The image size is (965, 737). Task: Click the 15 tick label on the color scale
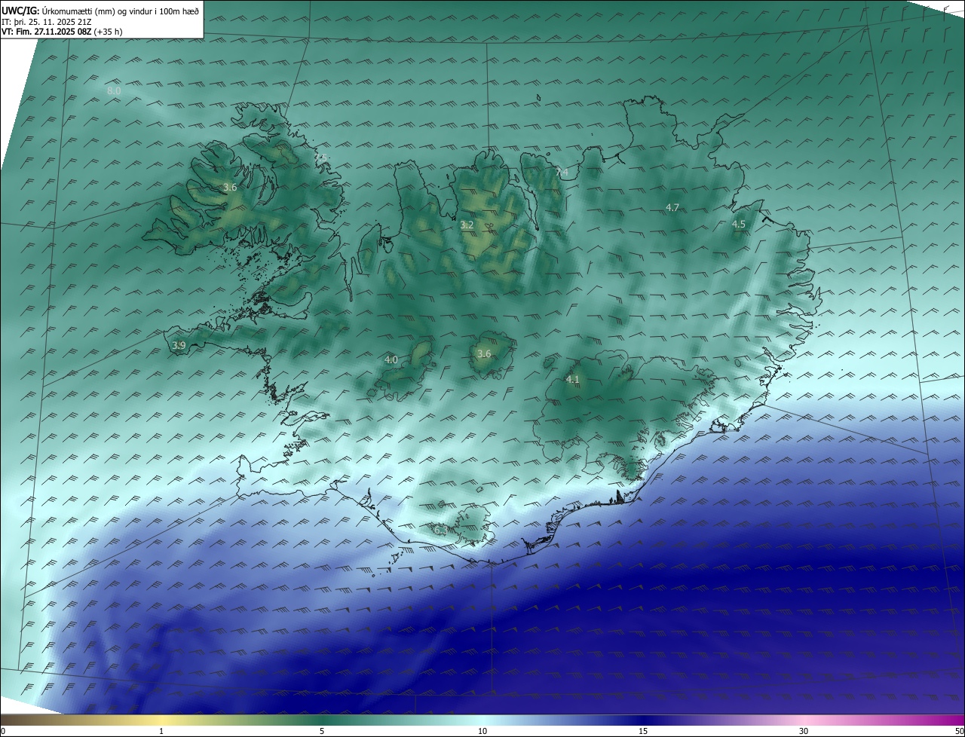[643, 731]
